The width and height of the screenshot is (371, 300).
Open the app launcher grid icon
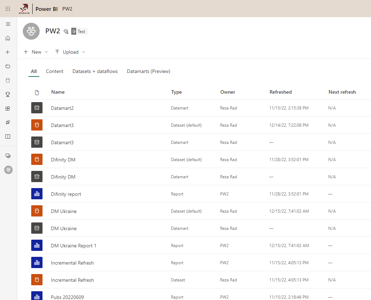tap(8, 9)
